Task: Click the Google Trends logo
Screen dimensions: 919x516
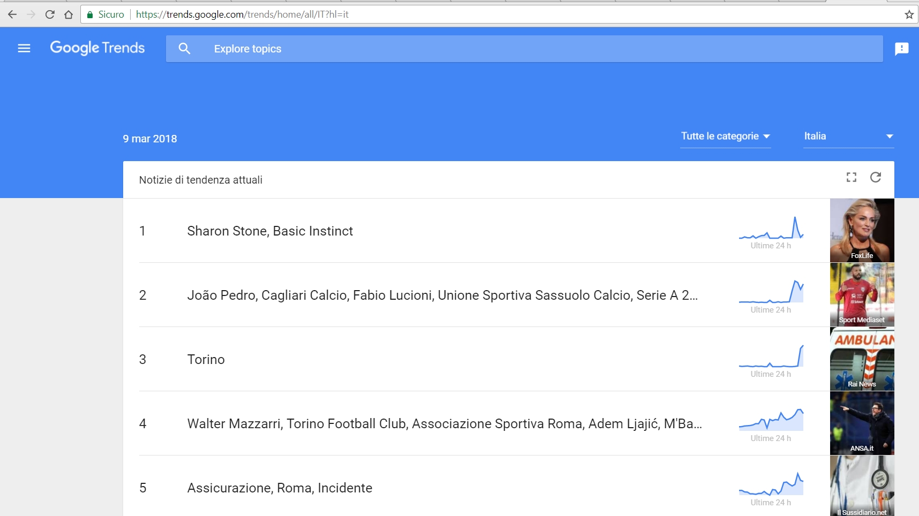Action: pyautogui.click(x=97, y=48)
